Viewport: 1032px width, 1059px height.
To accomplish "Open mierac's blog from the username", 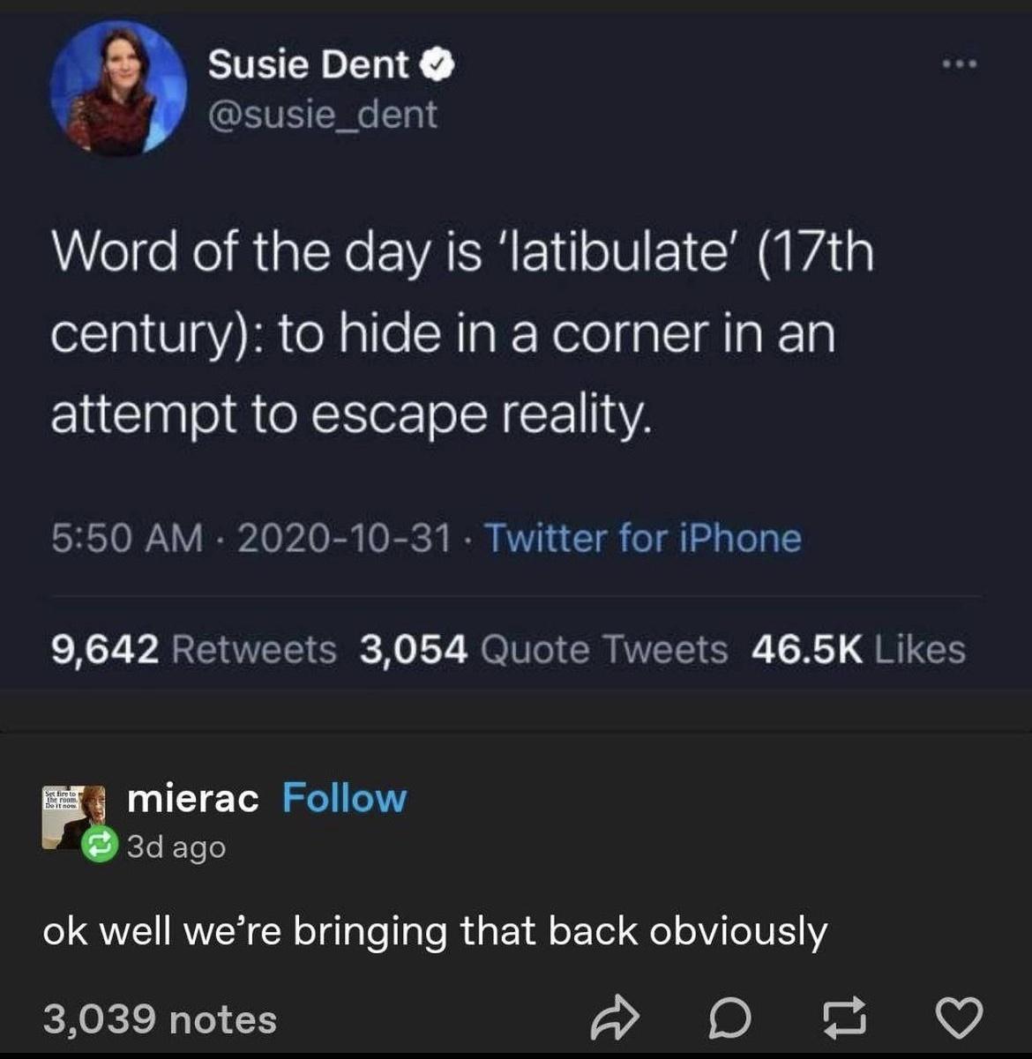I will click(x=192, y=800).
